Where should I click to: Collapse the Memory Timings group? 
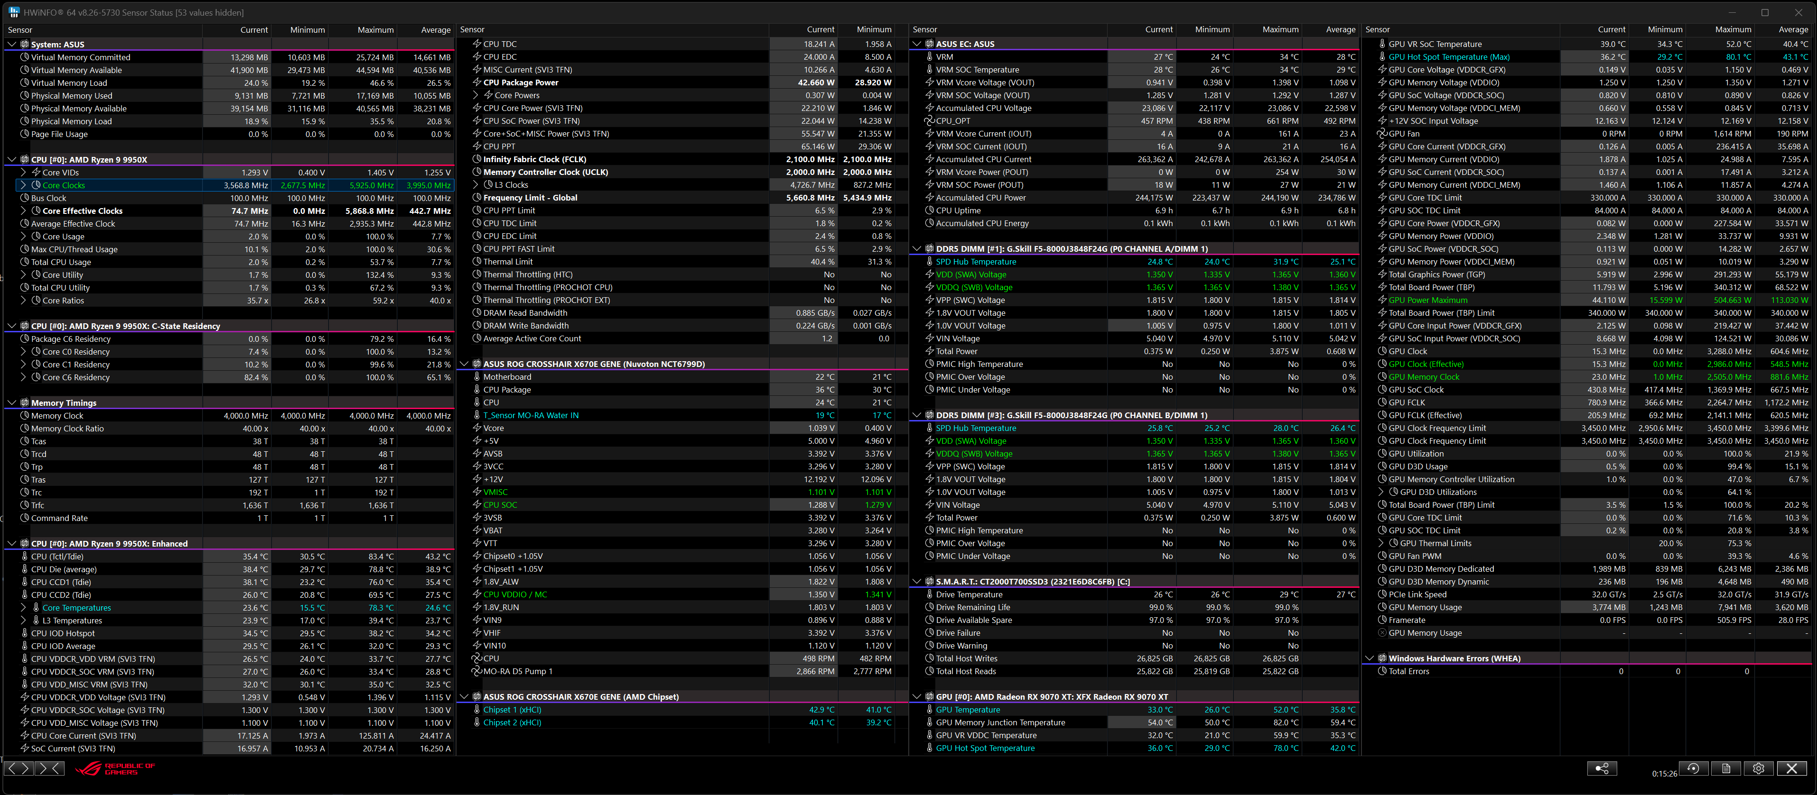click(x=11, y=403)
